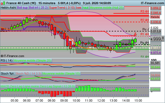Click the R1 4H resistance label
Image resolution: width=165 pixels, height=103 pixels.
coord(144,34)
